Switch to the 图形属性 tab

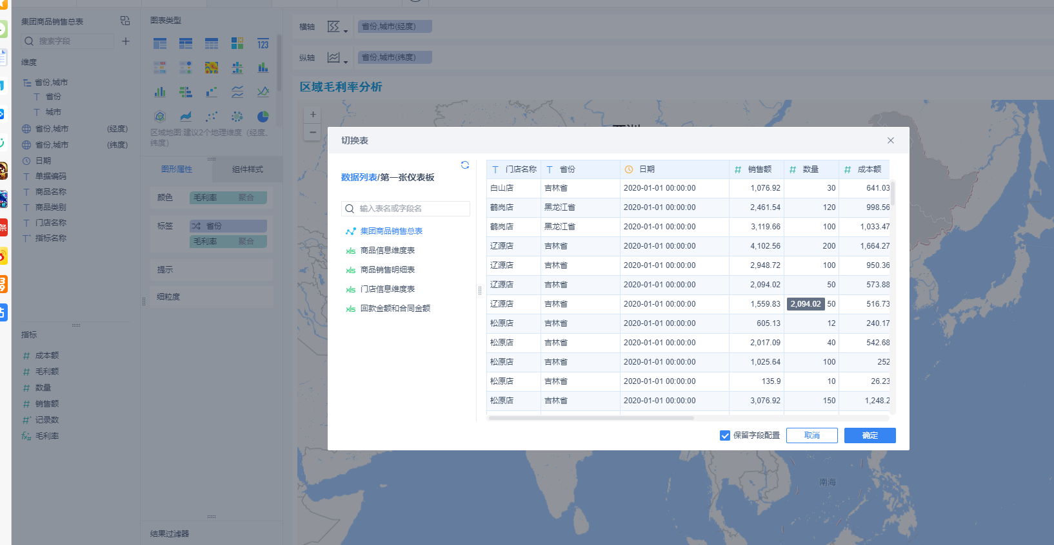tap(177, 169)
